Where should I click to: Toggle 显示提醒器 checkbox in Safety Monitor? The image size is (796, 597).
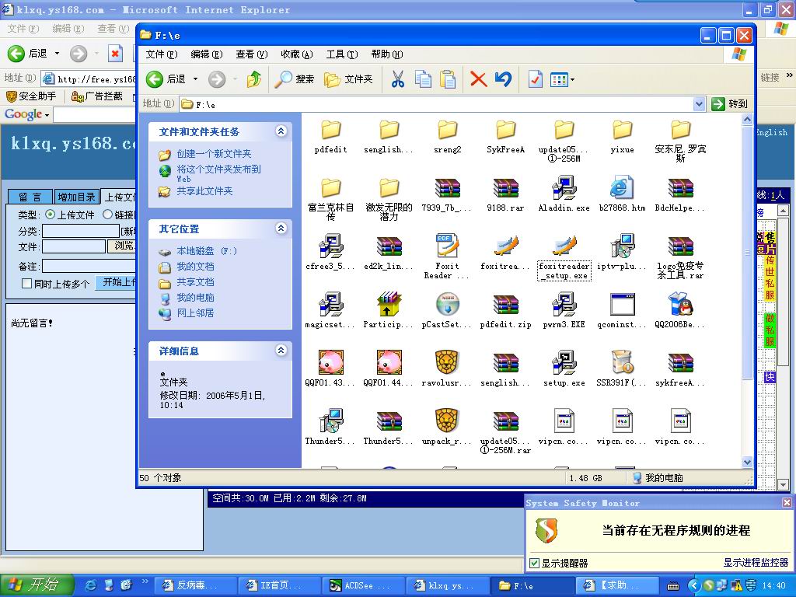pos(534,563)
